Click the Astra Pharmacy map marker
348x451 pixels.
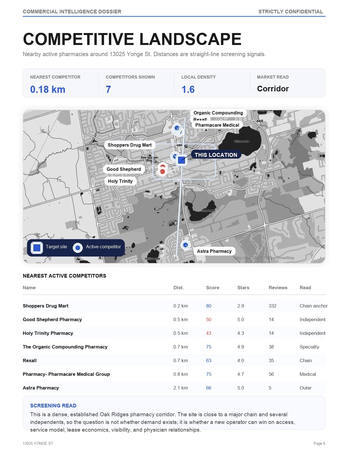click(185, 245)
